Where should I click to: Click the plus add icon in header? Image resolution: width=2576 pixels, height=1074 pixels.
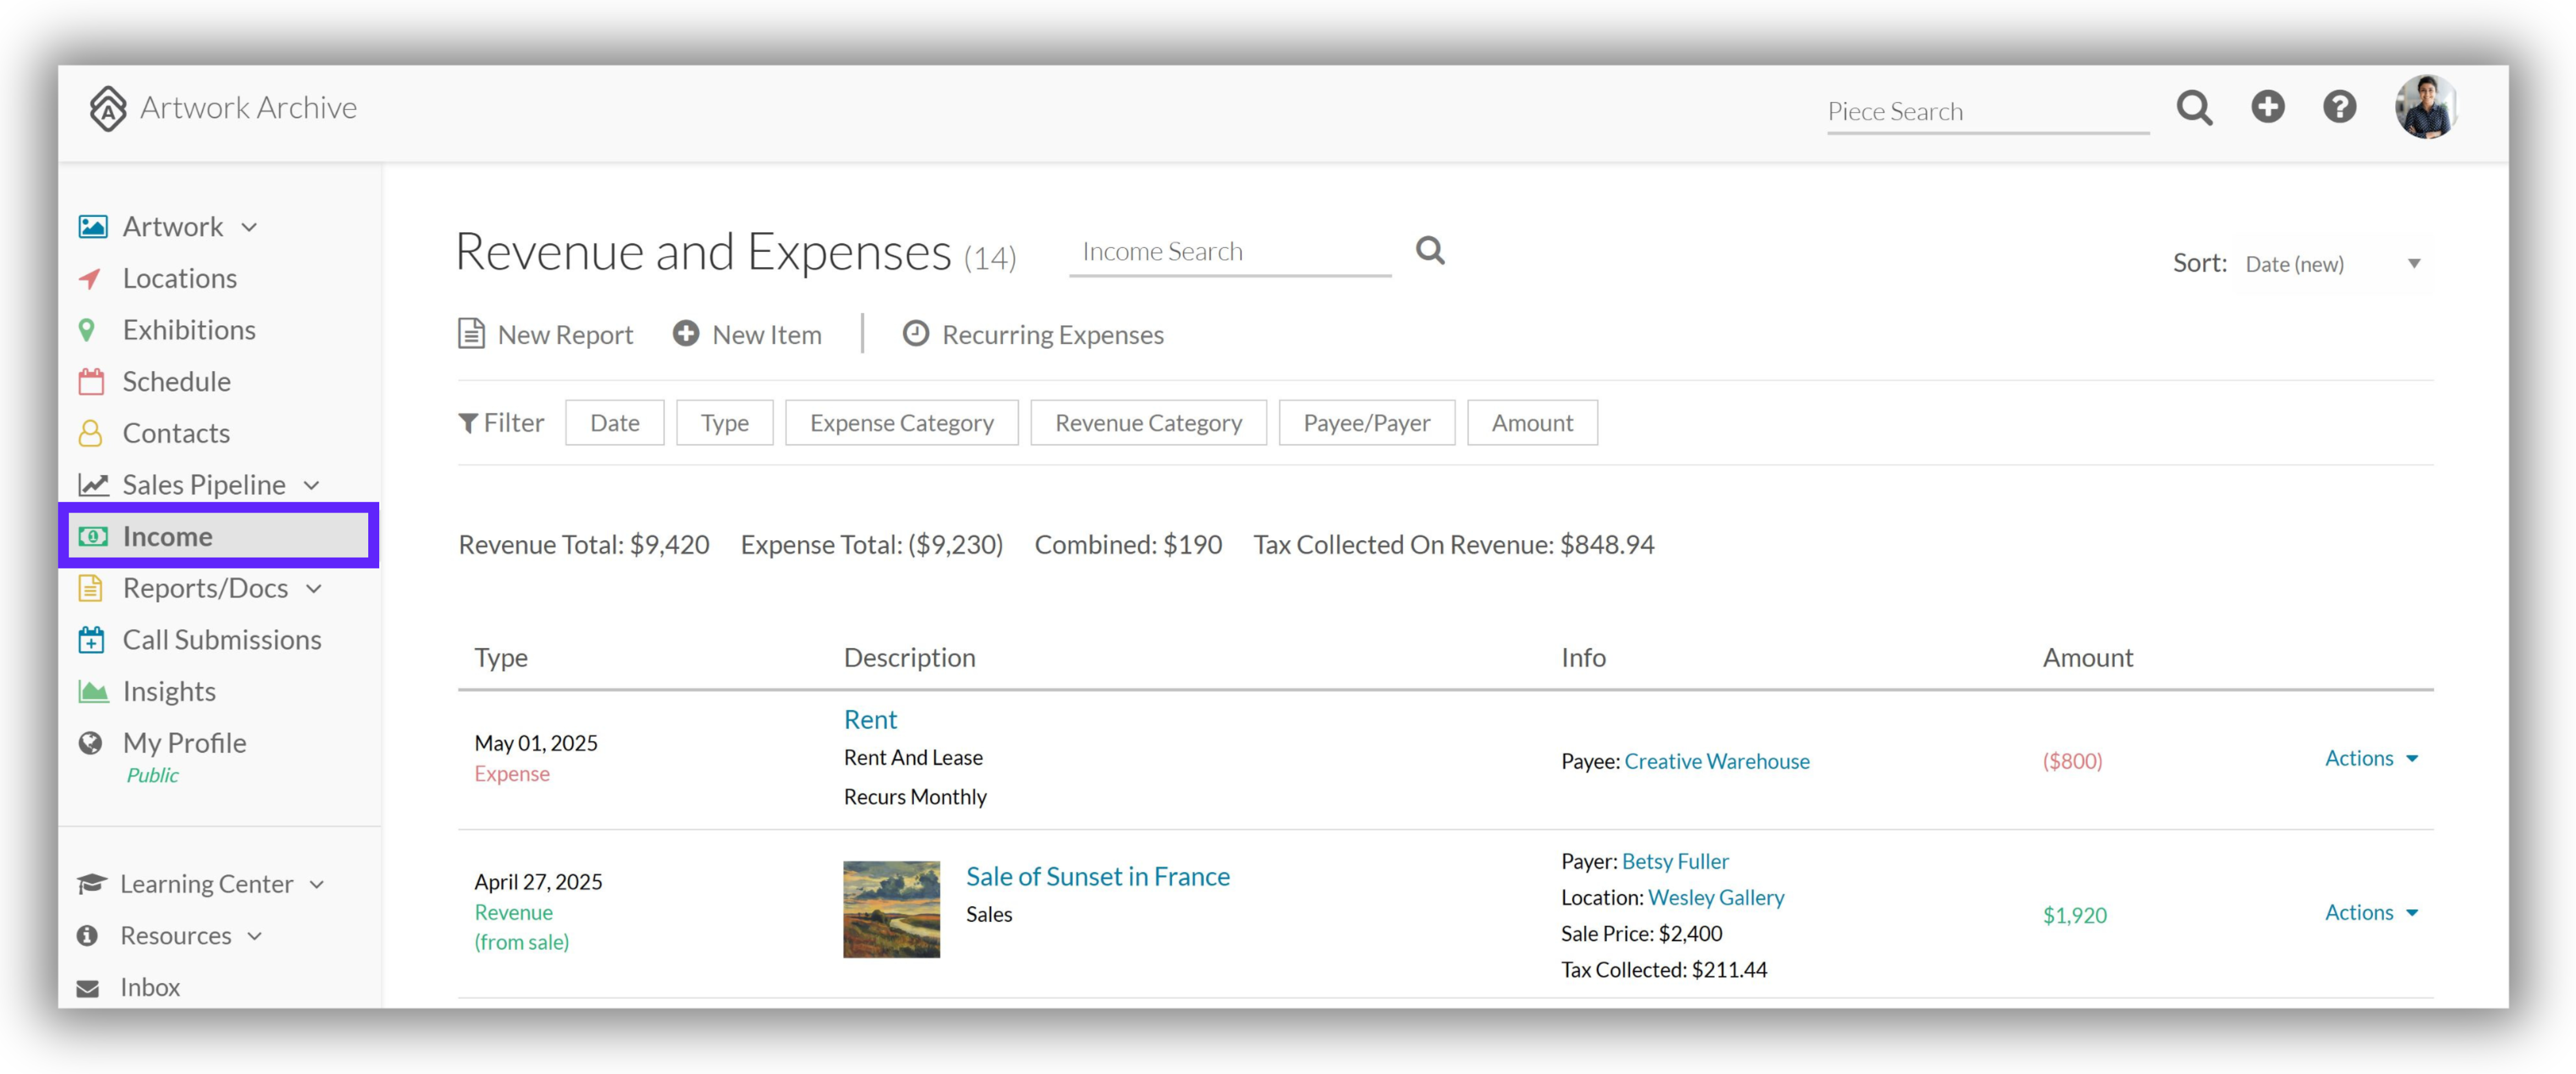point(2267,106)
